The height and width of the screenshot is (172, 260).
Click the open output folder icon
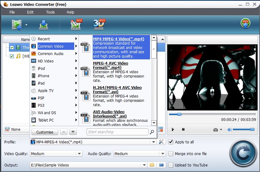click(161, 165)
